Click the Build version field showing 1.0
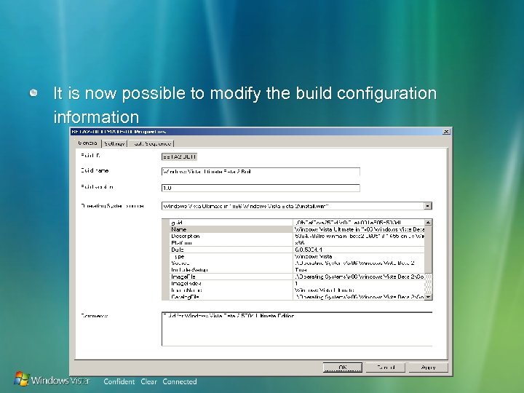 click(x=261, y=188)
